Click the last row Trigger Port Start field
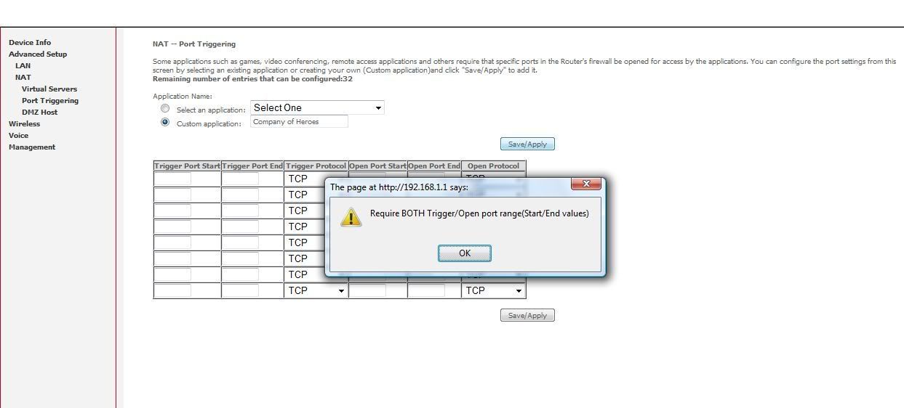The image size is (904, 408). (173, 290)
